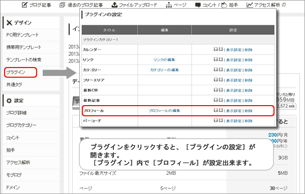Move フリーエリア plugin down with arrow icon
305x194 pixels.
coord(221,80)
